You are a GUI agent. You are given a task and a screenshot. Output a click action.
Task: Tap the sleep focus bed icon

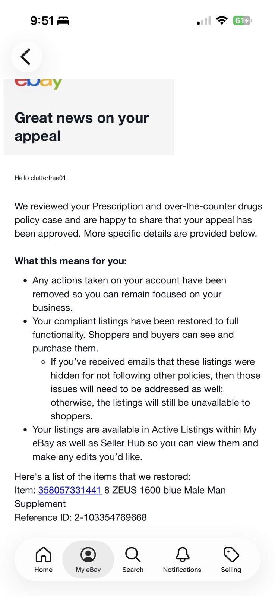click(63, 21)
